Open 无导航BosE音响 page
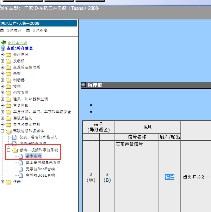 (x=40, y=169)
